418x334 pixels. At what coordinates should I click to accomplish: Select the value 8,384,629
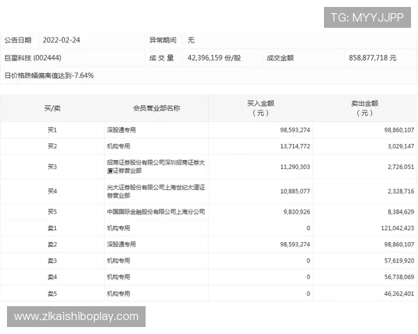click(401, 212)
